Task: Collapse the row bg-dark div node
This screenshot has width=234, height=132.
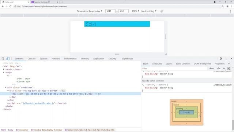Action: pyautogui.click(x=8, y=91)
